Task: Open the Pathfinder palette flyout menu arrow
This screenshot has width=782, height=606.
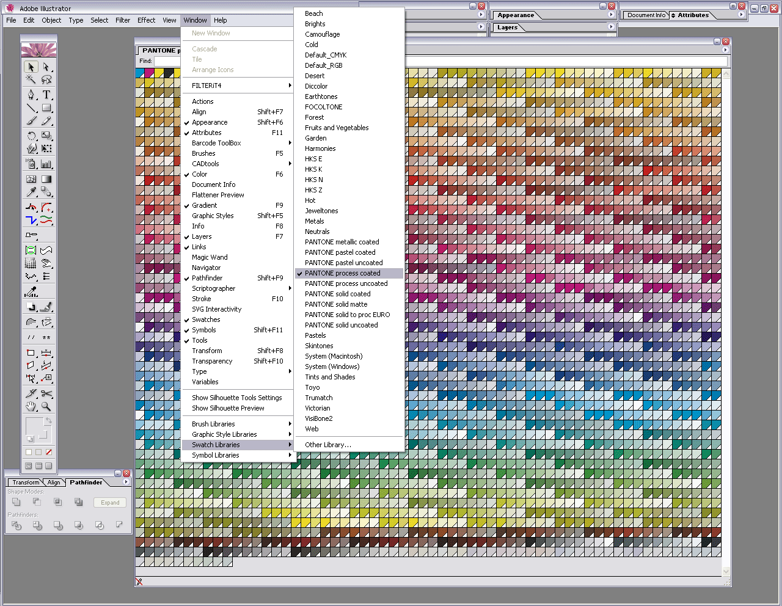Action: tap(126, 482)
